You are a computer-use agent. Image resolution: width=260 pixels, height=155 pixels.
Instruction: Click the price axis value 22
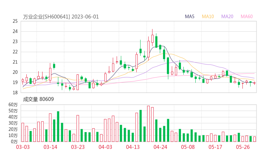(x=15, y=52)
